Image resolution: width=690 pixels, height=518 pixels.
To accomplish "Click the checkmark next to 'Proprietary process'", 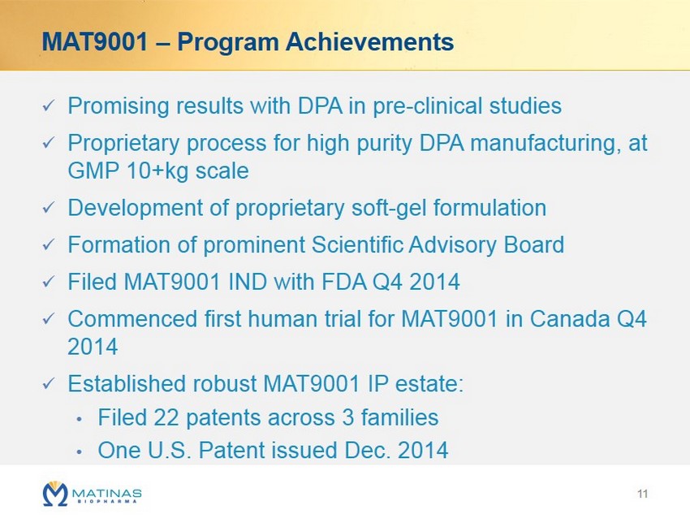I will click(x=49, y=144).
